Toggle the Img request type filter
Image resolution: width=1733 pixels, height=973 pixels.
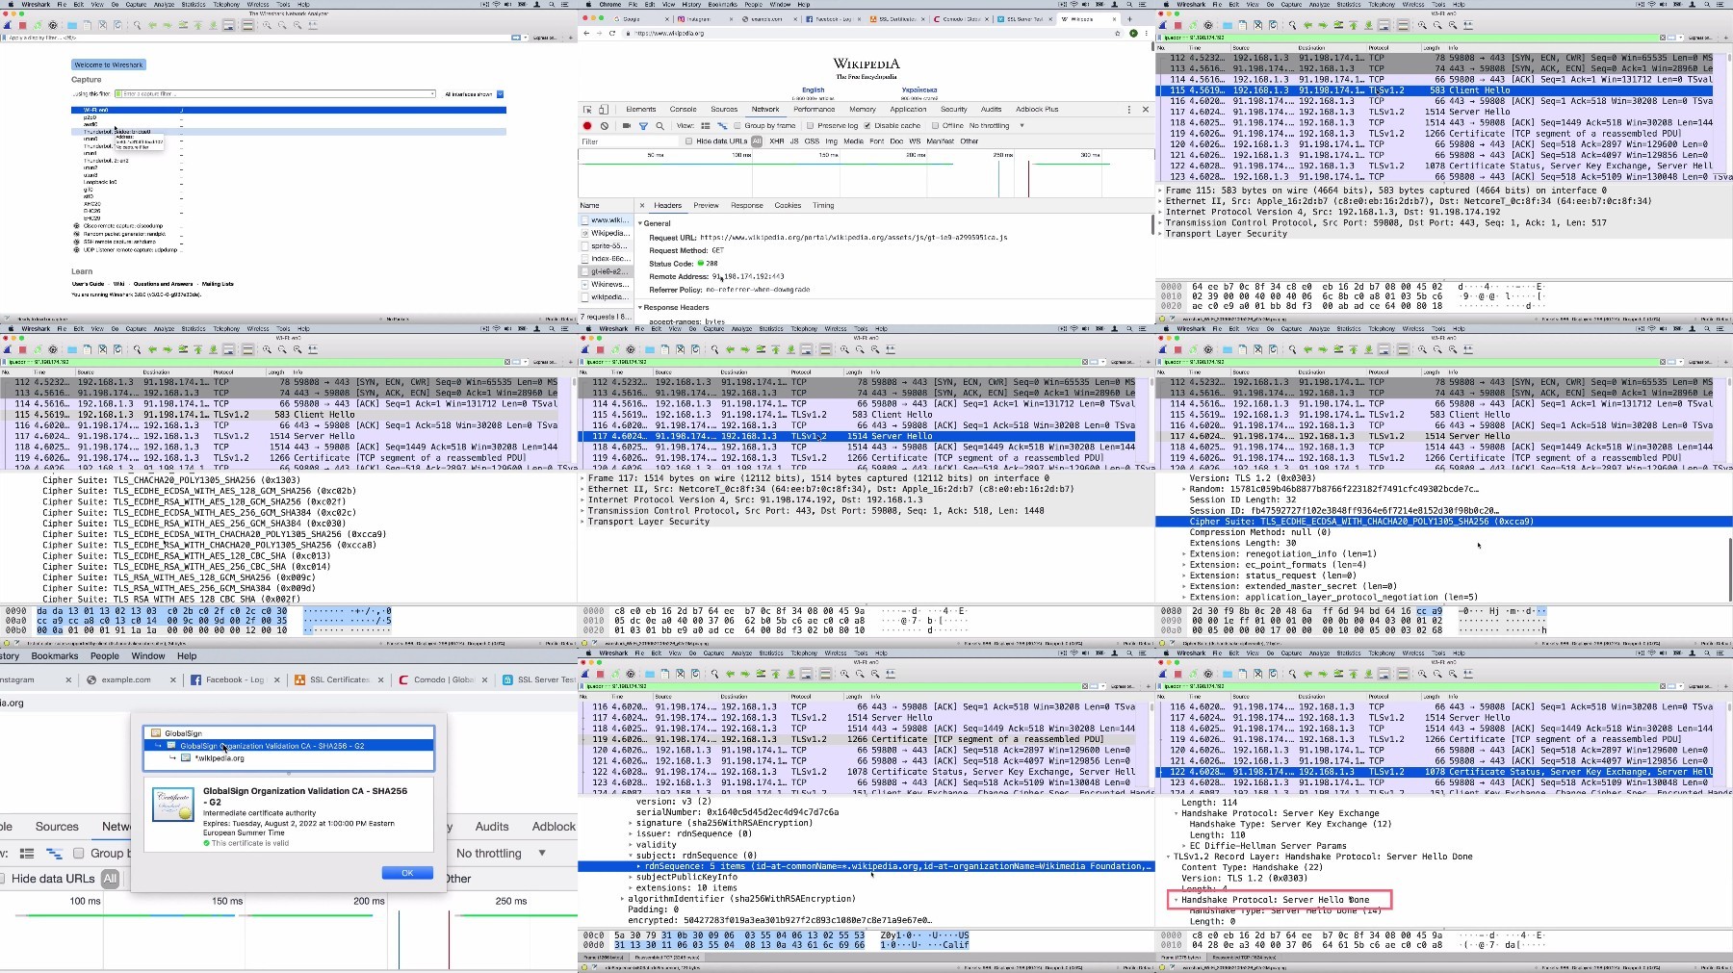click(831, 141)
